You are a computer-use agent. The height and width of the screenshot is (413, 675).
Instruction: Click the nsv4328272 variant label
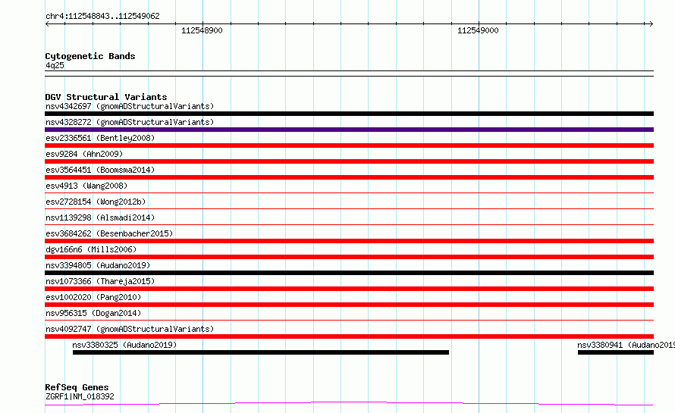tap(130, 122)
